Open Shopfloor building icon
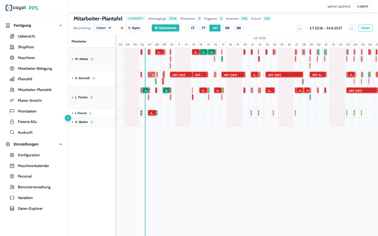This screenshot has height=236, width=378. click(12, 47)
